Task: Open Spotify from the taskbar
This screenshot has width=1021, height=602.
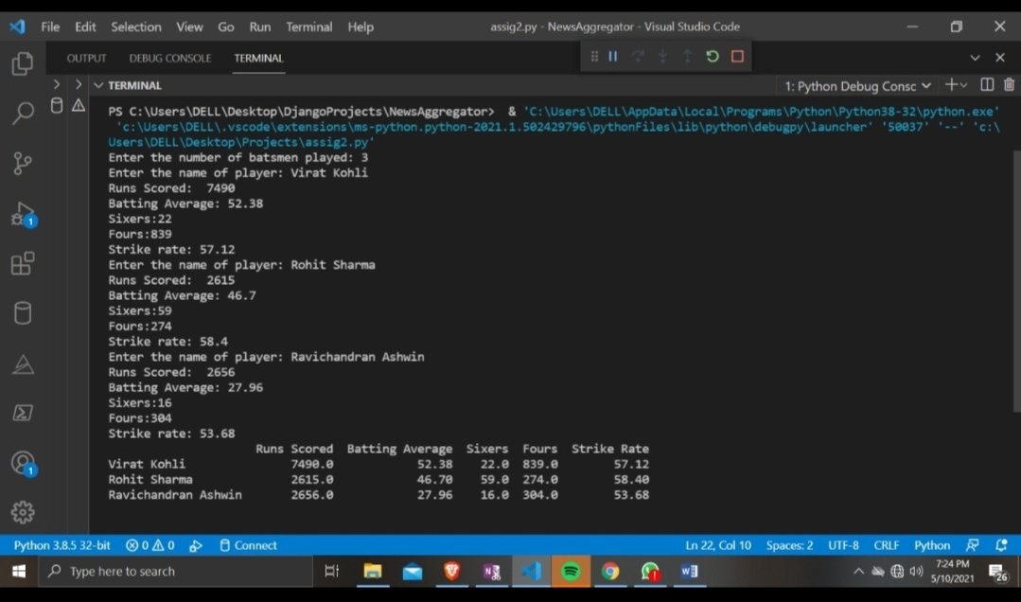Action: [x=571, y=572]
